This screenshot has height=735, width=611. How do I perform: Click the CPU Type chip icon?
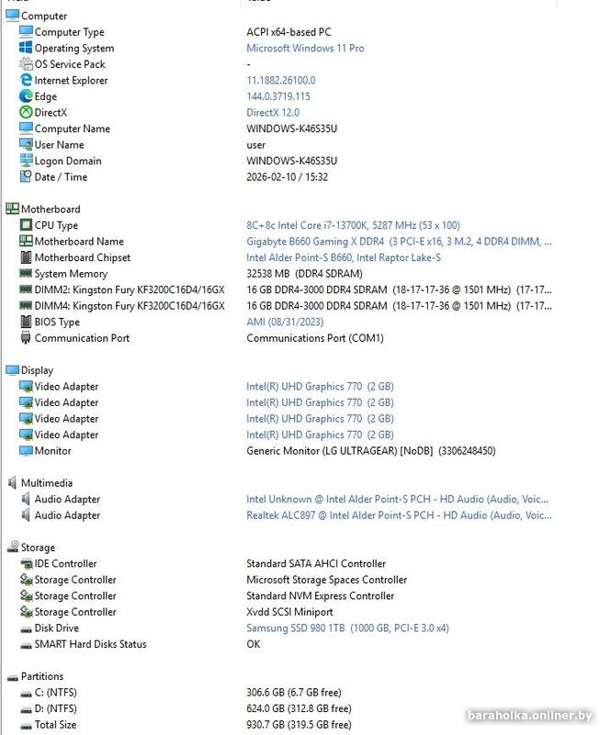tap(26, 224)
